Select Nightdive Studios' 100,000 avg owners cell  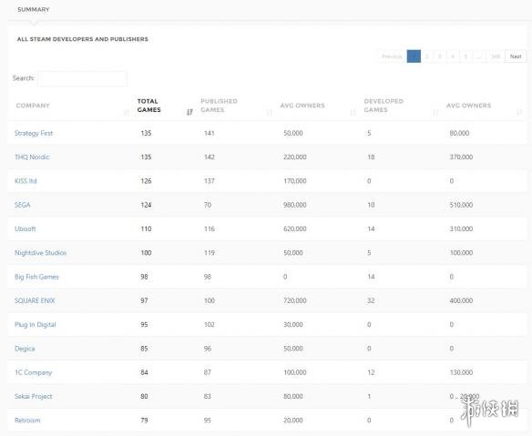(461, 252)
